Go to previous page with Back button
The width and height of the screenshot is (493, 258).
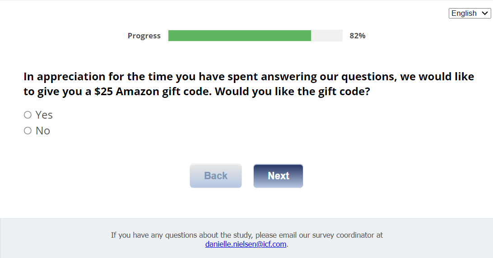(216, 176)
